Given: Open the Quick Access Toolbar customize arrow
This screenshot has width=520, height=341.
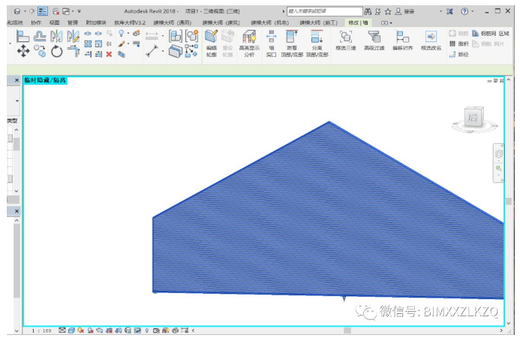Looking at the screenshot, I should (80, 11).
